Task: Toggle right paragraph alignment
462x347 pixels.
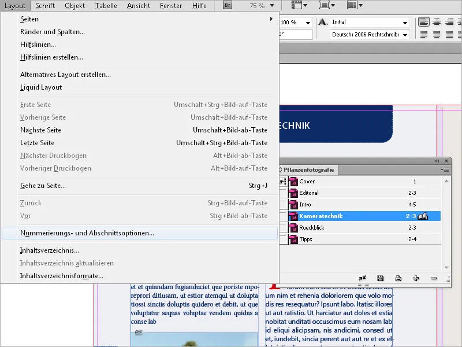Action: (448, 21)
